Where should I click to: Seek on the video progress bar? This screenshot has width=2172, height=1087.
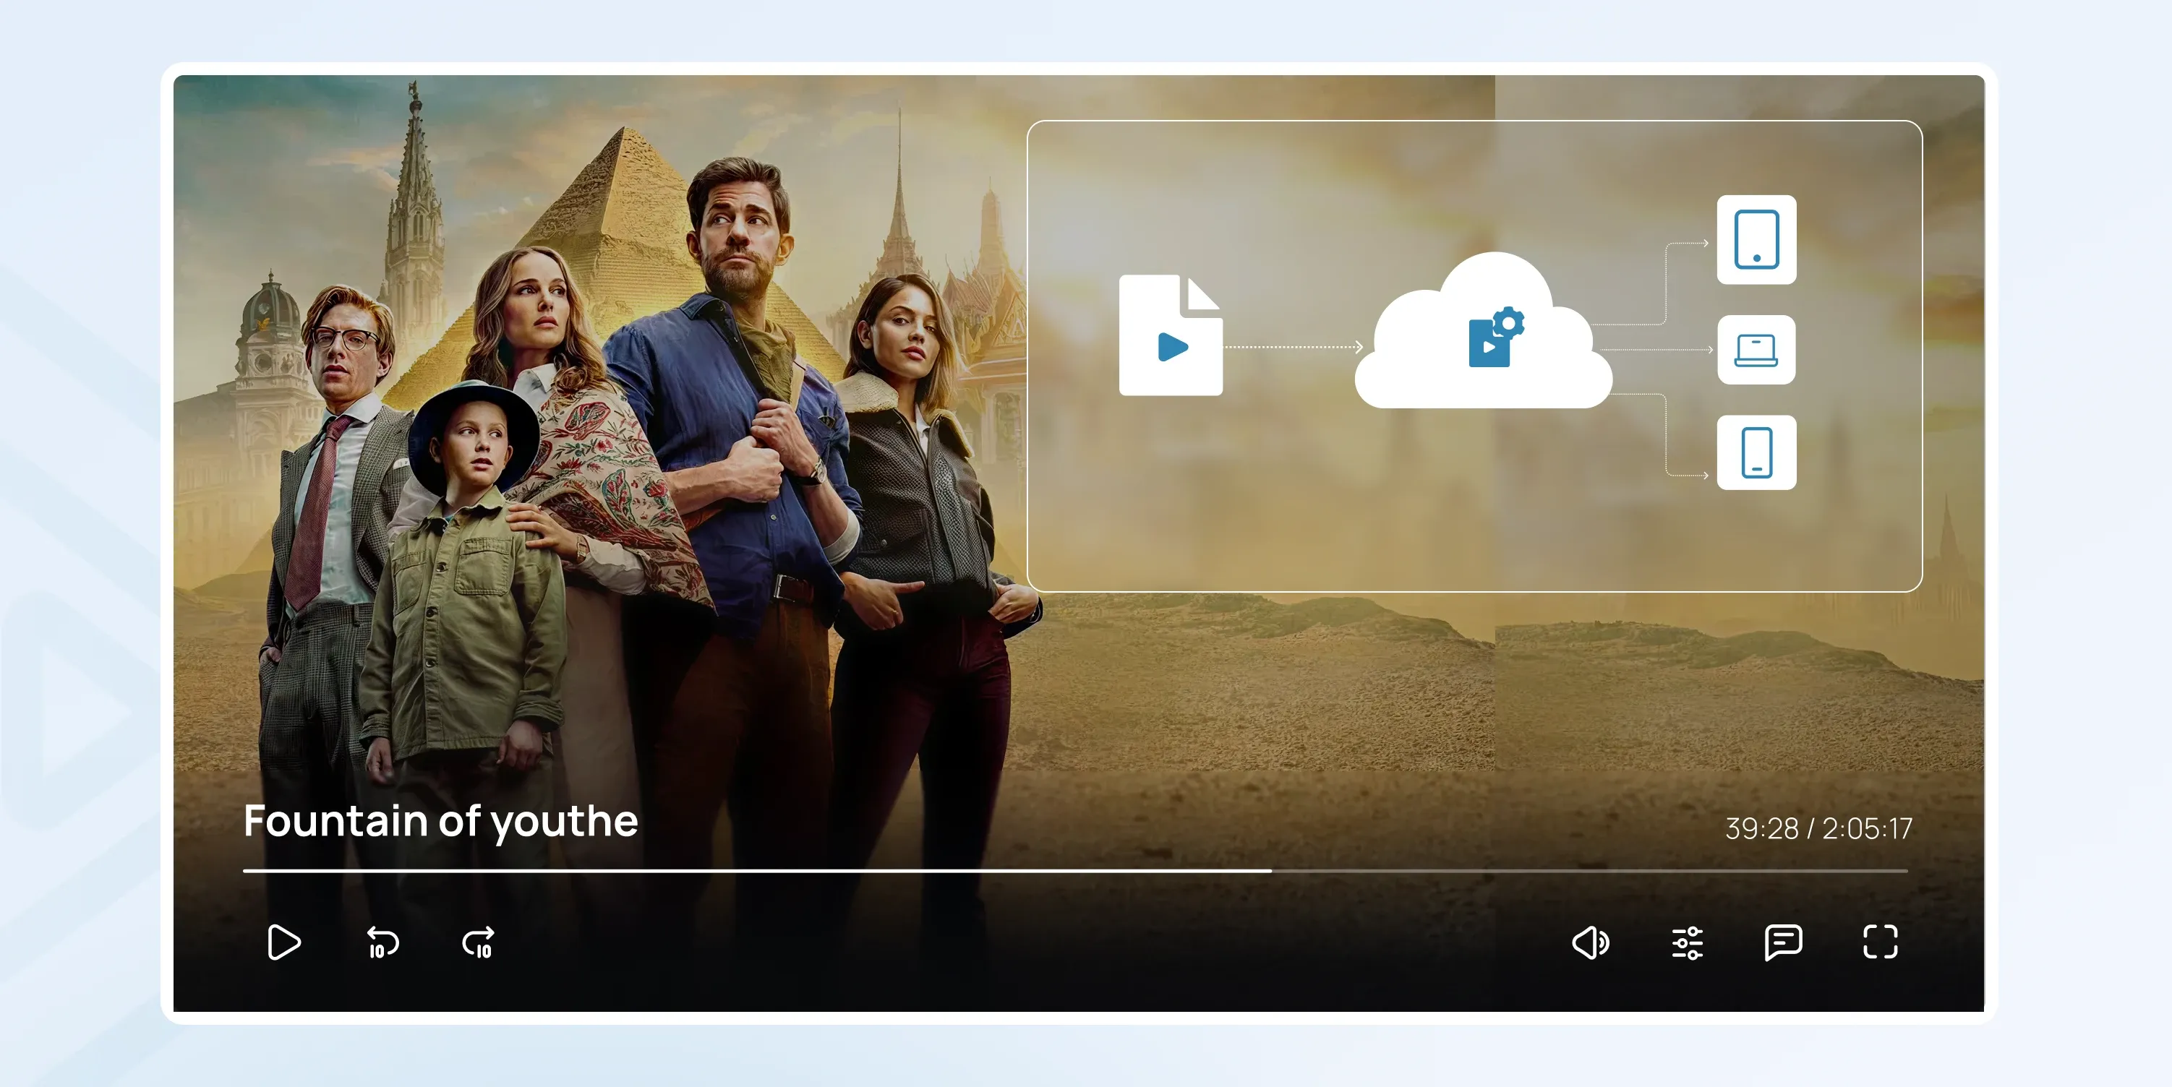(x=1075, y=870)
